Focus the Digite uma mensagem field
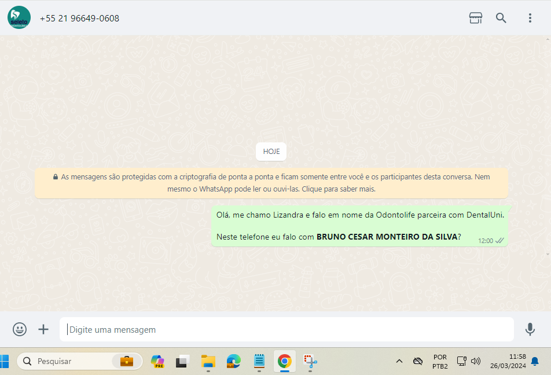 point(286,329)
